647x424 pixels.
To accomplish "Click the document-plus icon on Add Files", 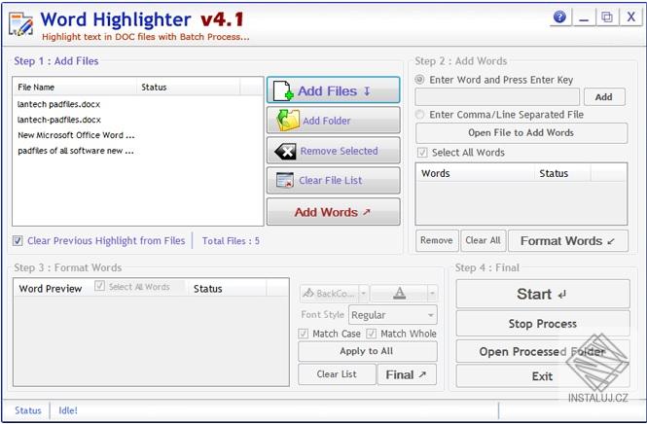I will pos(283,90).
